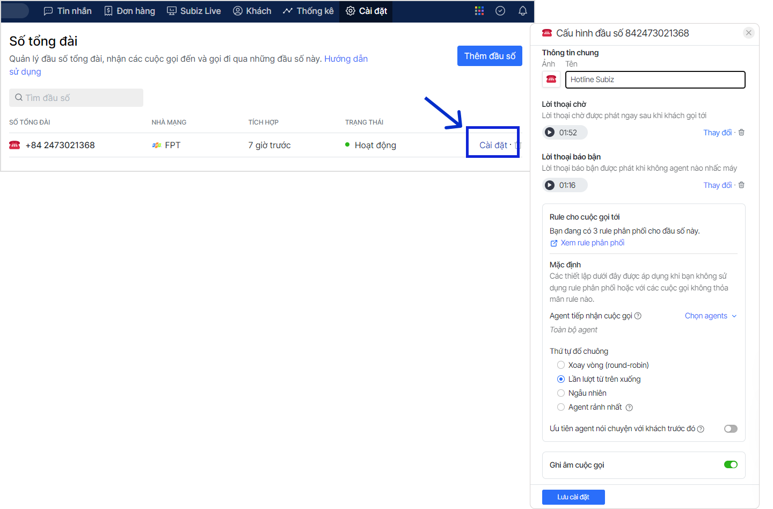Open the Thống kê menu
The image size is (773, 509).
coord(309,11)
